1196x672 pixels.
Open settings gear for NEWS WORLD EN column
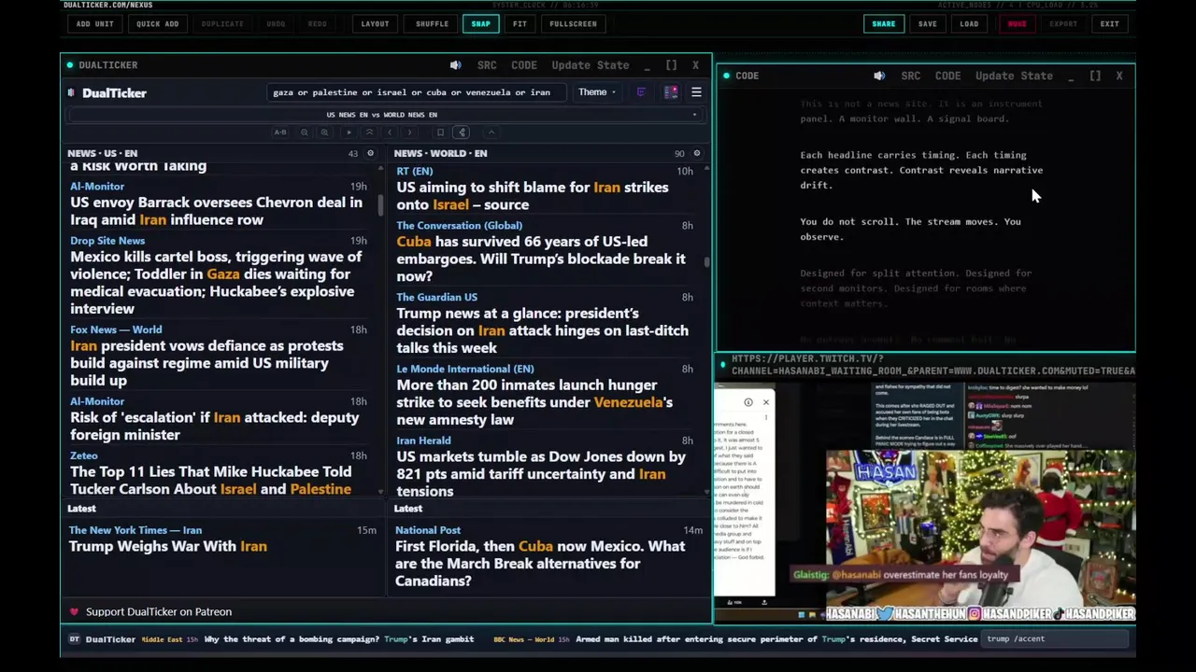(x=696, y=153)
